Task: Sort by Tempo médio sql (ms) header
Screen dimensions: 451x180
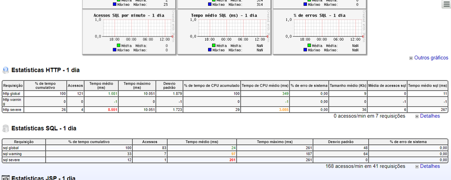Action: [x=428, y=86]
